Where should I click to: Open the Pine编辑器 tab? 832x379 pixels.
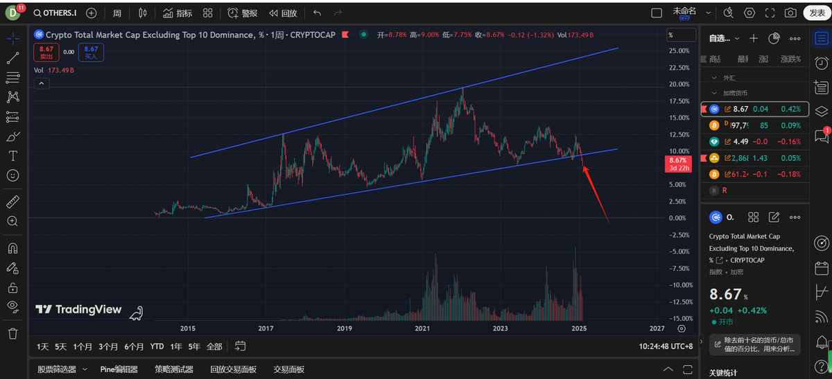click(119, 369)
